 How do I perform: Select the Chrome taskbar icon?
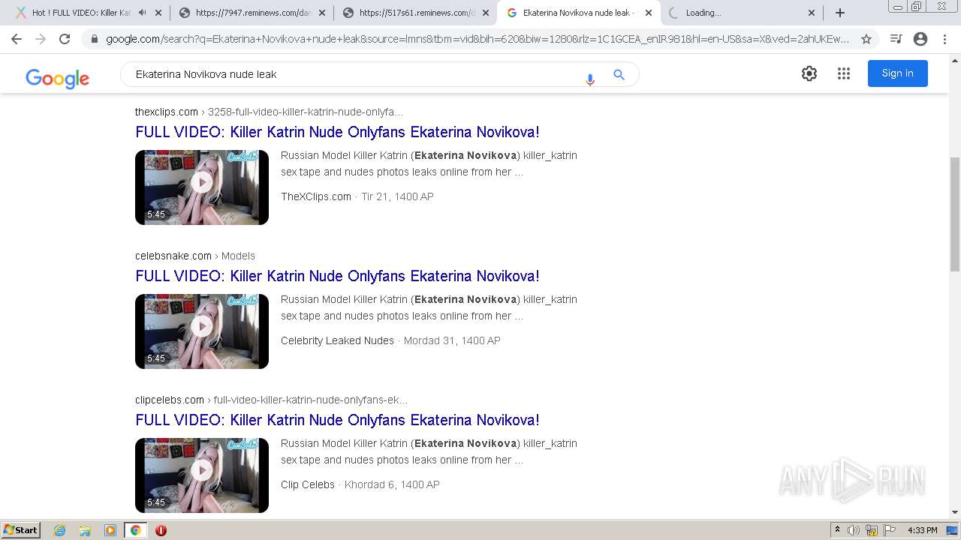(x=135, y=530)
